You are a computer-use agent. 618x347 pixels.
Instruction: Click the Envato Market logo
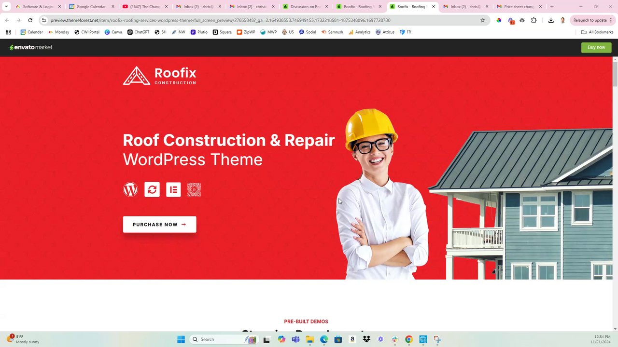(30, 47)
